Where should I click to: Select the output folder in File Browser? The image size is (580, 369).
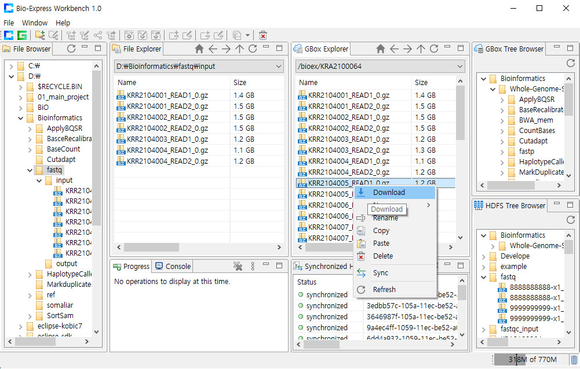pyautogui.click(x=67, y=264)
